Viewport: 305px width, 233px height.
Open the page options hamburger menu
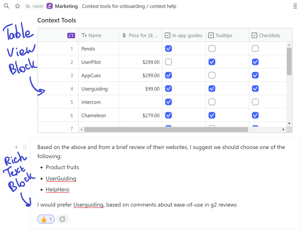295,6
